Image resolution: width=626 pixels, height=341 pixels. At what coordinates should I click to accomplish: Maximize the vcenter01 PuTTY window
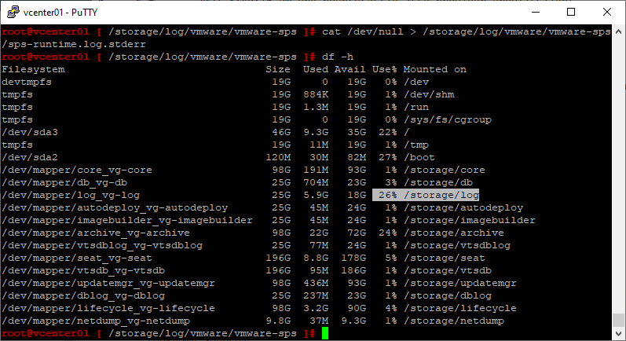571,12
